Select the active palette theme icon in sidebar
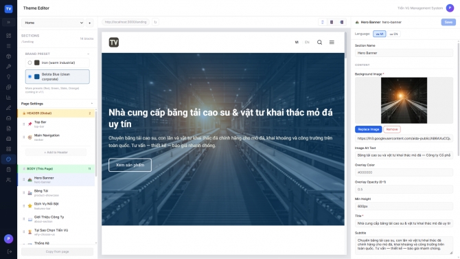The height and width of the screenshot is (259, 460). pyautogui.click(x=8, y=159)
